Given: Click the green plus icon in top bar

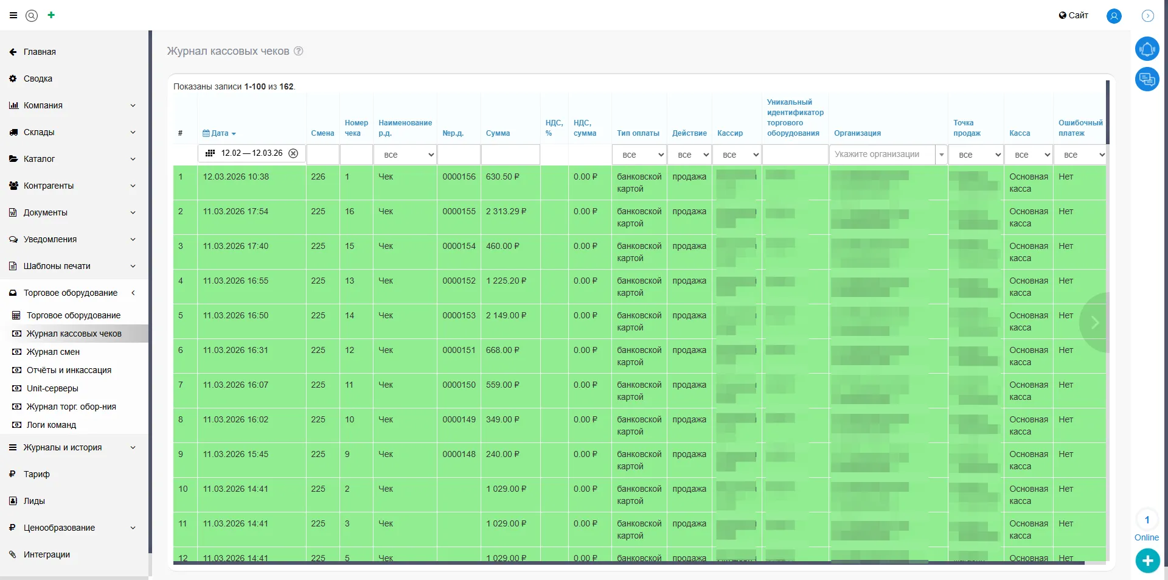Looking at the screenshot, I should (x=51, y=15).
